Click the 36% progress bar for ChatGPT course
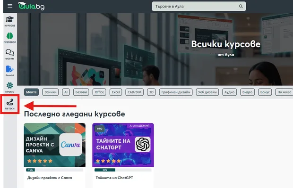Screen dimensions: 293x188 (123, 170)
